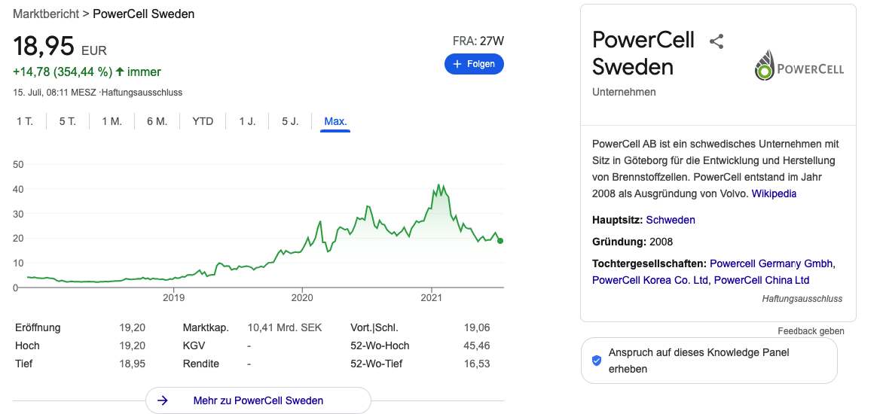Click the share icon beside PowerCell Sweden
The width and height of the screenshot is (886, 414).
tap(716, 41)
